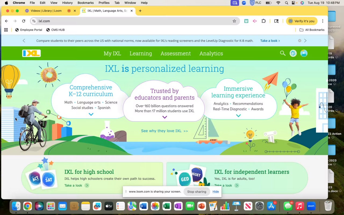Go to the IXL home logo
Viewport: 344px width, 215px height.
tap(31, 53)
